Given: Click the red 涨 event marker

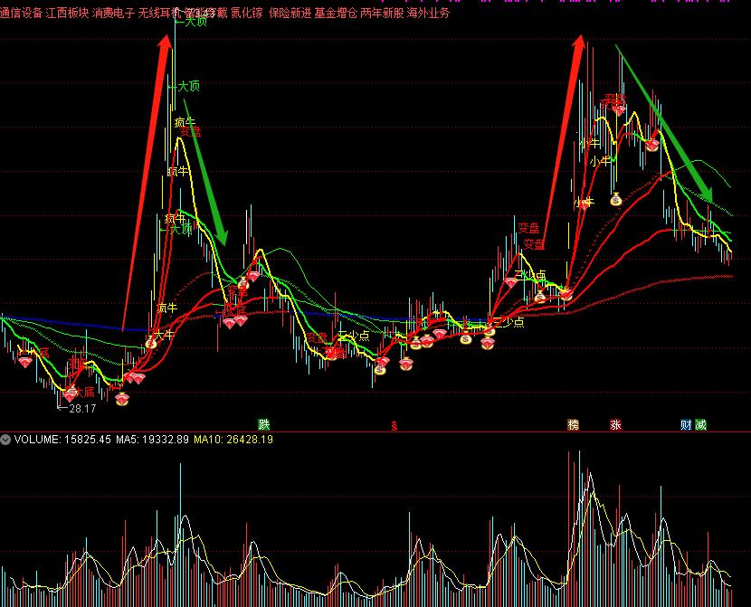Looking at the screenshot, I should 615,424.
